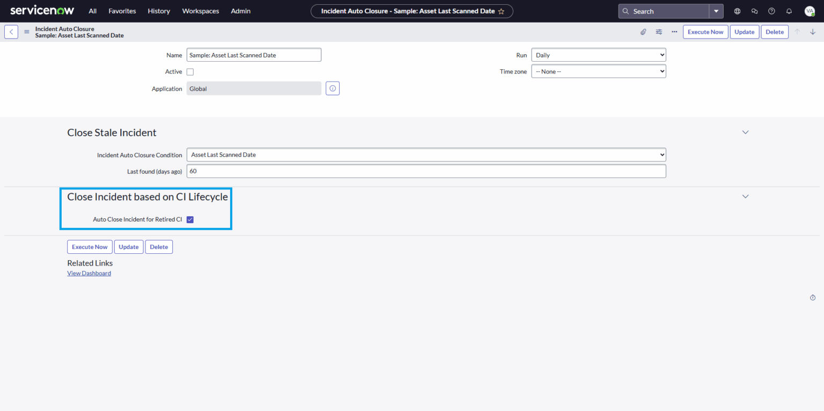Toggle the Active checkbox
Screen dimensions: 824x411
pos(190,71)
